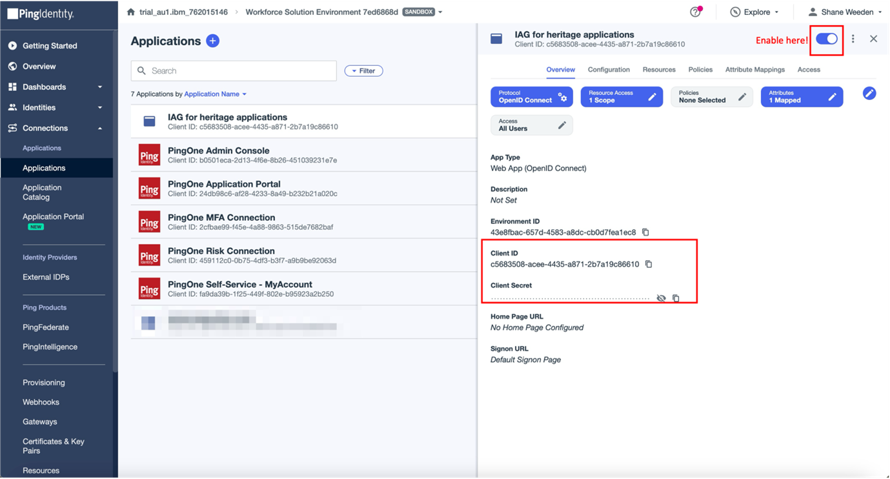
Task: Expand the Dashboards menu arrow
Action: click(x=100, y=87)
